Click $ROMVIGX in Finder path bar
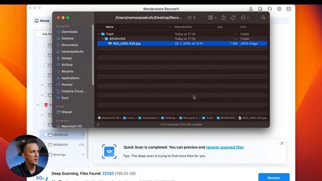 point(226,118)
